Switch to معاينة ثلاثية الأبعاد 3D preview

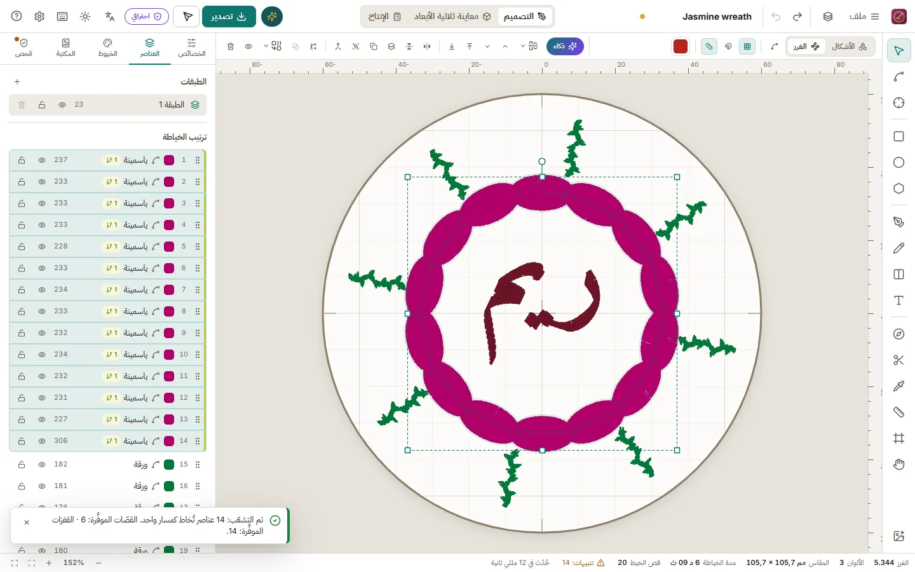[x=452, y=17]
